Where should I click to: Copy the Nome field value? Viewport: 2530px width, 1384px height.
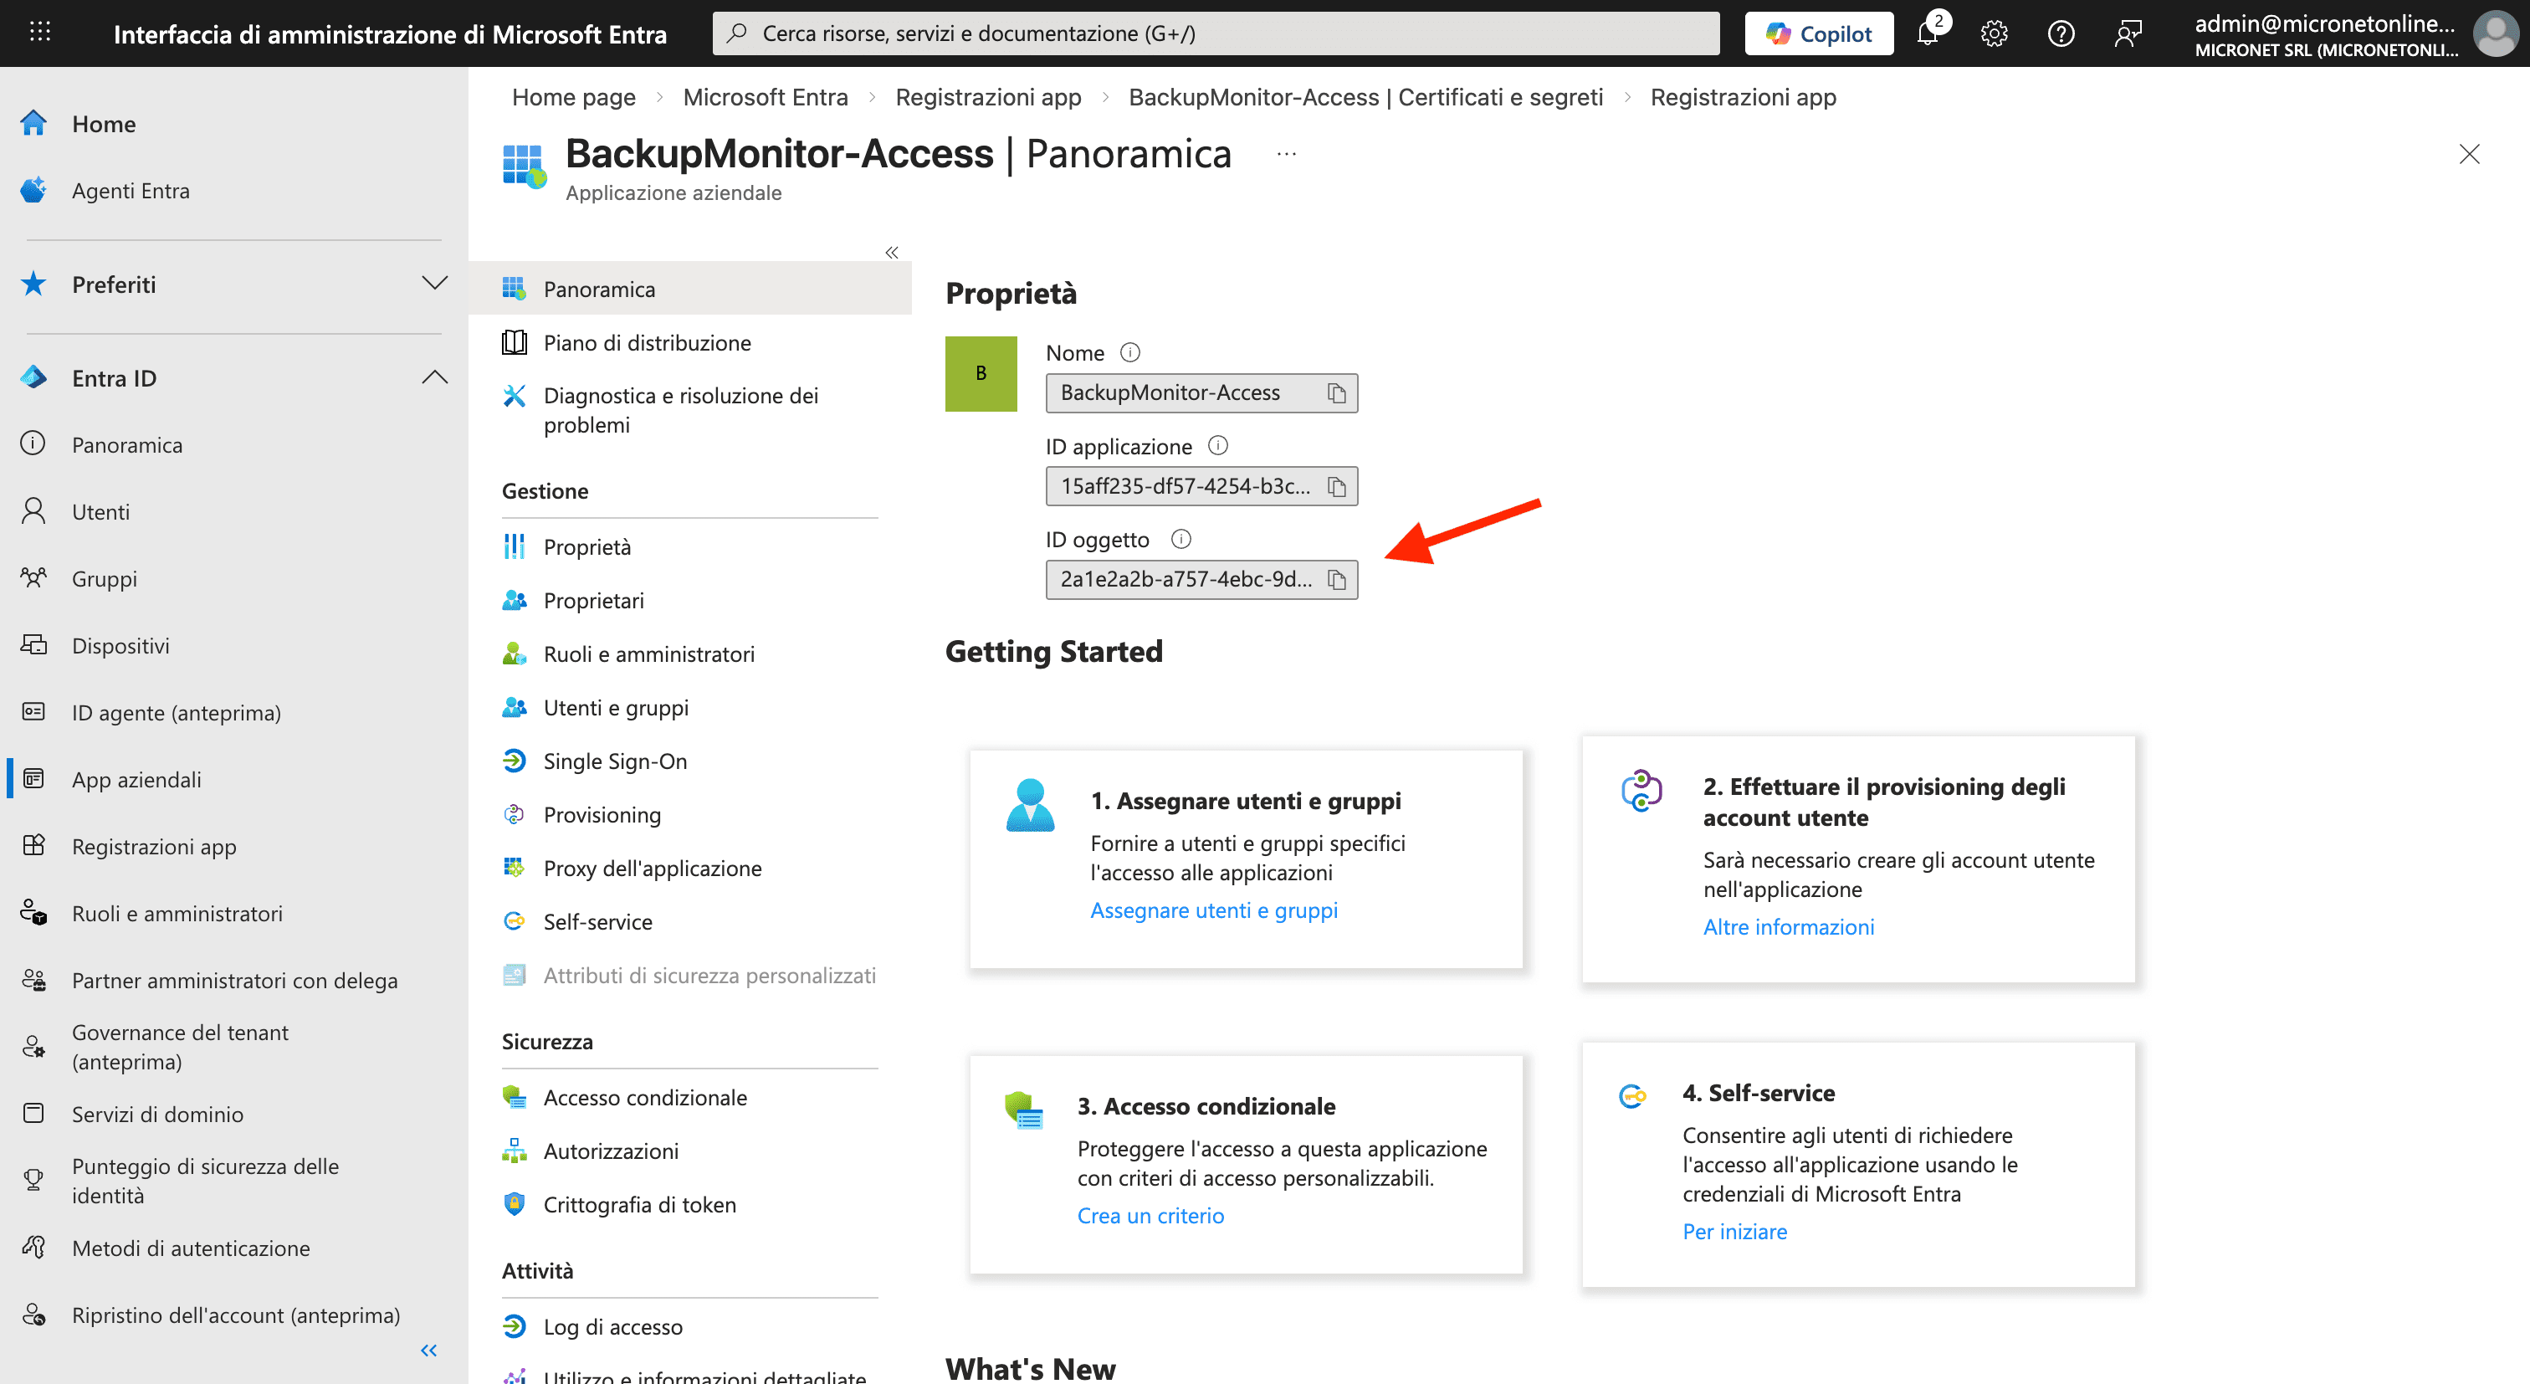click(1337, 392)
